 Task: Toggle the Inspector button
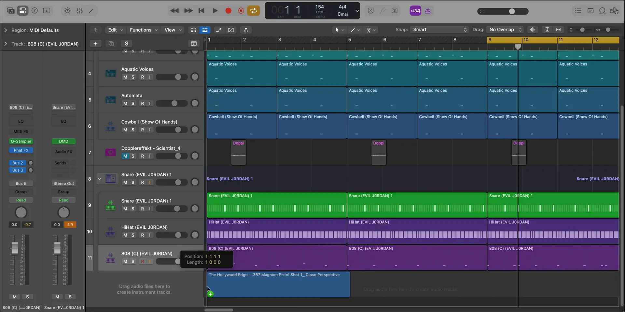click(22, 11)
